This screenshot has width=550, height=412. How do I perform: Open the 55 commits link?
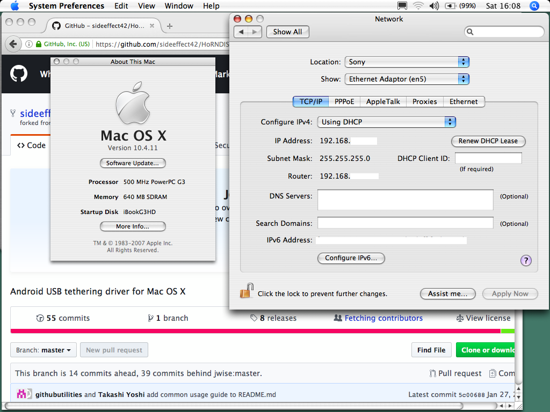coord(63,318)
